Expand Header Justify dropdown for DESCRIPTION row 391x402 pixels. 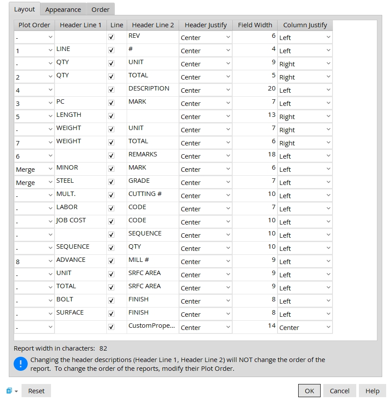205,90
